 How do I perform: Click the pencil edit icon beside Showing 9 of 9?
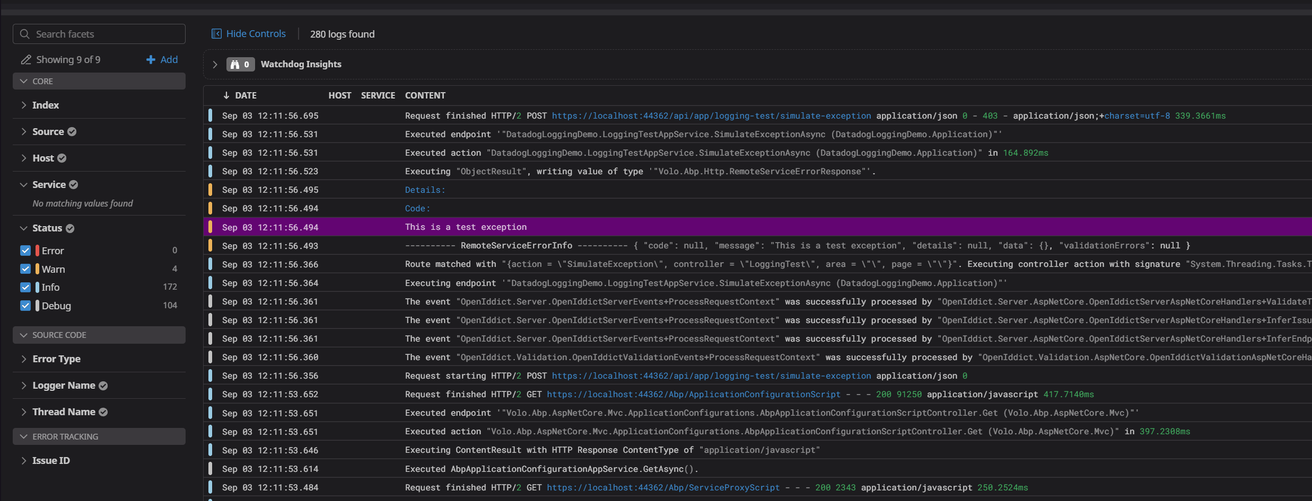tap(26, 60)
